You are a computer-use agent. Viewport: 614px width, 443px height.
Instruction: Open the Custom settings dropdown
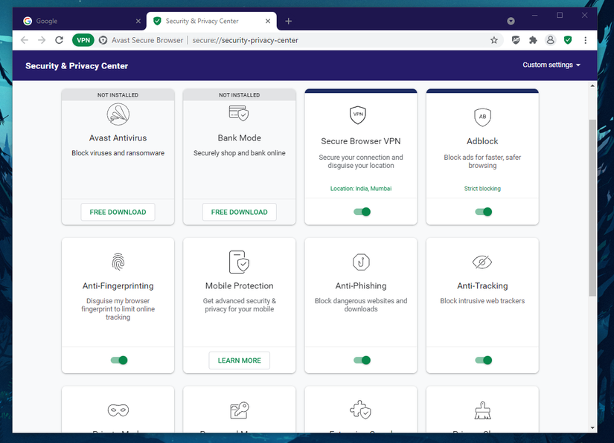click(x=549, y=65)
